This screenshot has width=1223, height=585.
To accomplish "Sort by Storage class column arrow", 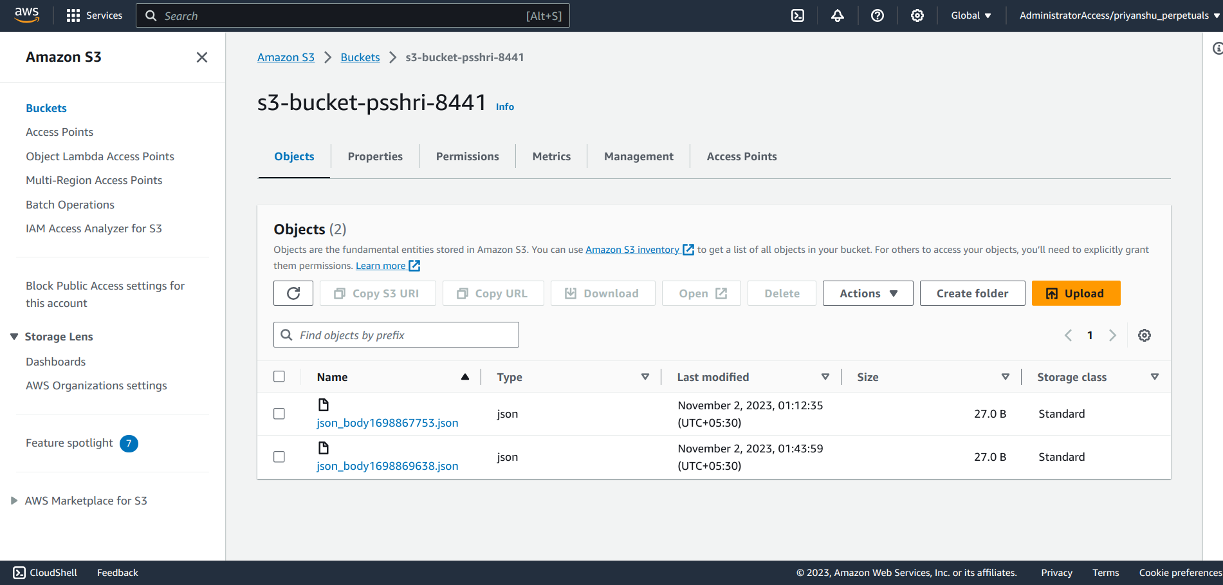I will point(1154,377).
